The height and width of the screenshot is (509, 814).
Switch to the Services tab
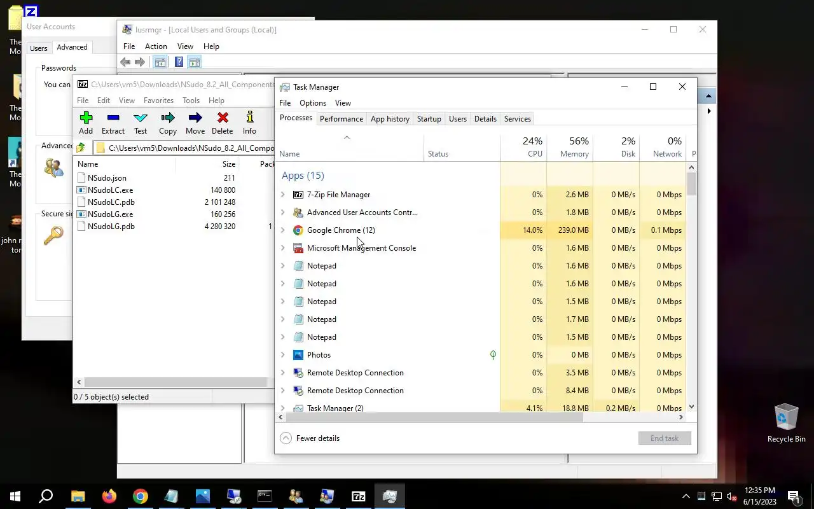[518, 119]
